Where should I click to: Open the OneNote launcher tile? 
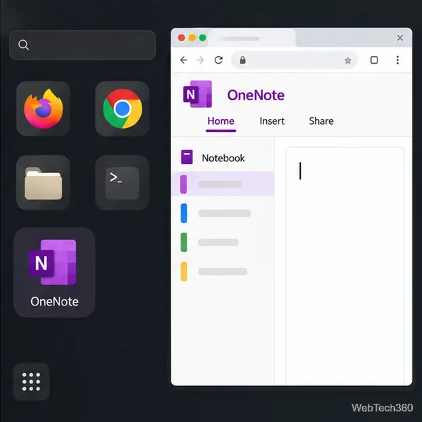tap(54, 272)
